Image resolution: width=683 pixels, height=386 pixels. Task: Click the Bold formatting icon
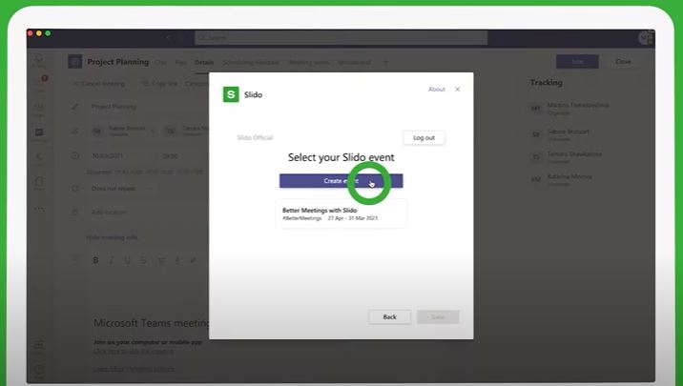click(x=95, y=259)
